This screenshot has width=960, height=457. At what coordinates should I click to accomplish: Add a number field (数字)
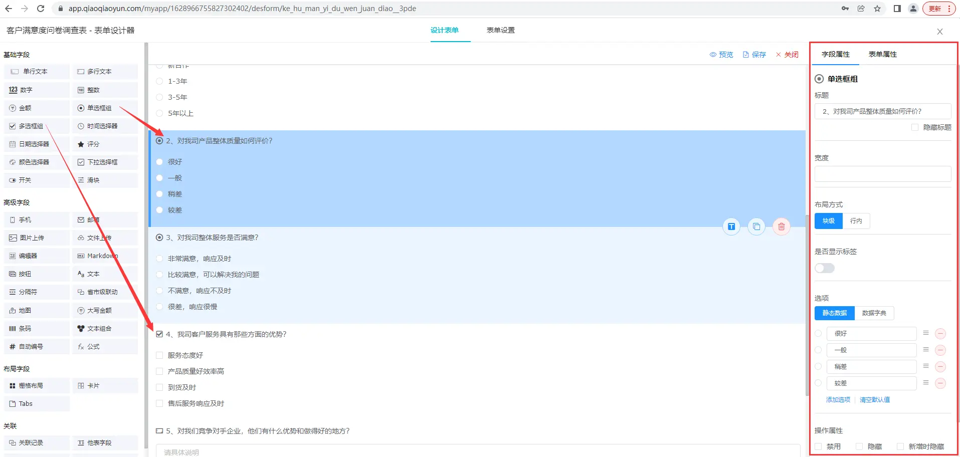pos(37,90)
